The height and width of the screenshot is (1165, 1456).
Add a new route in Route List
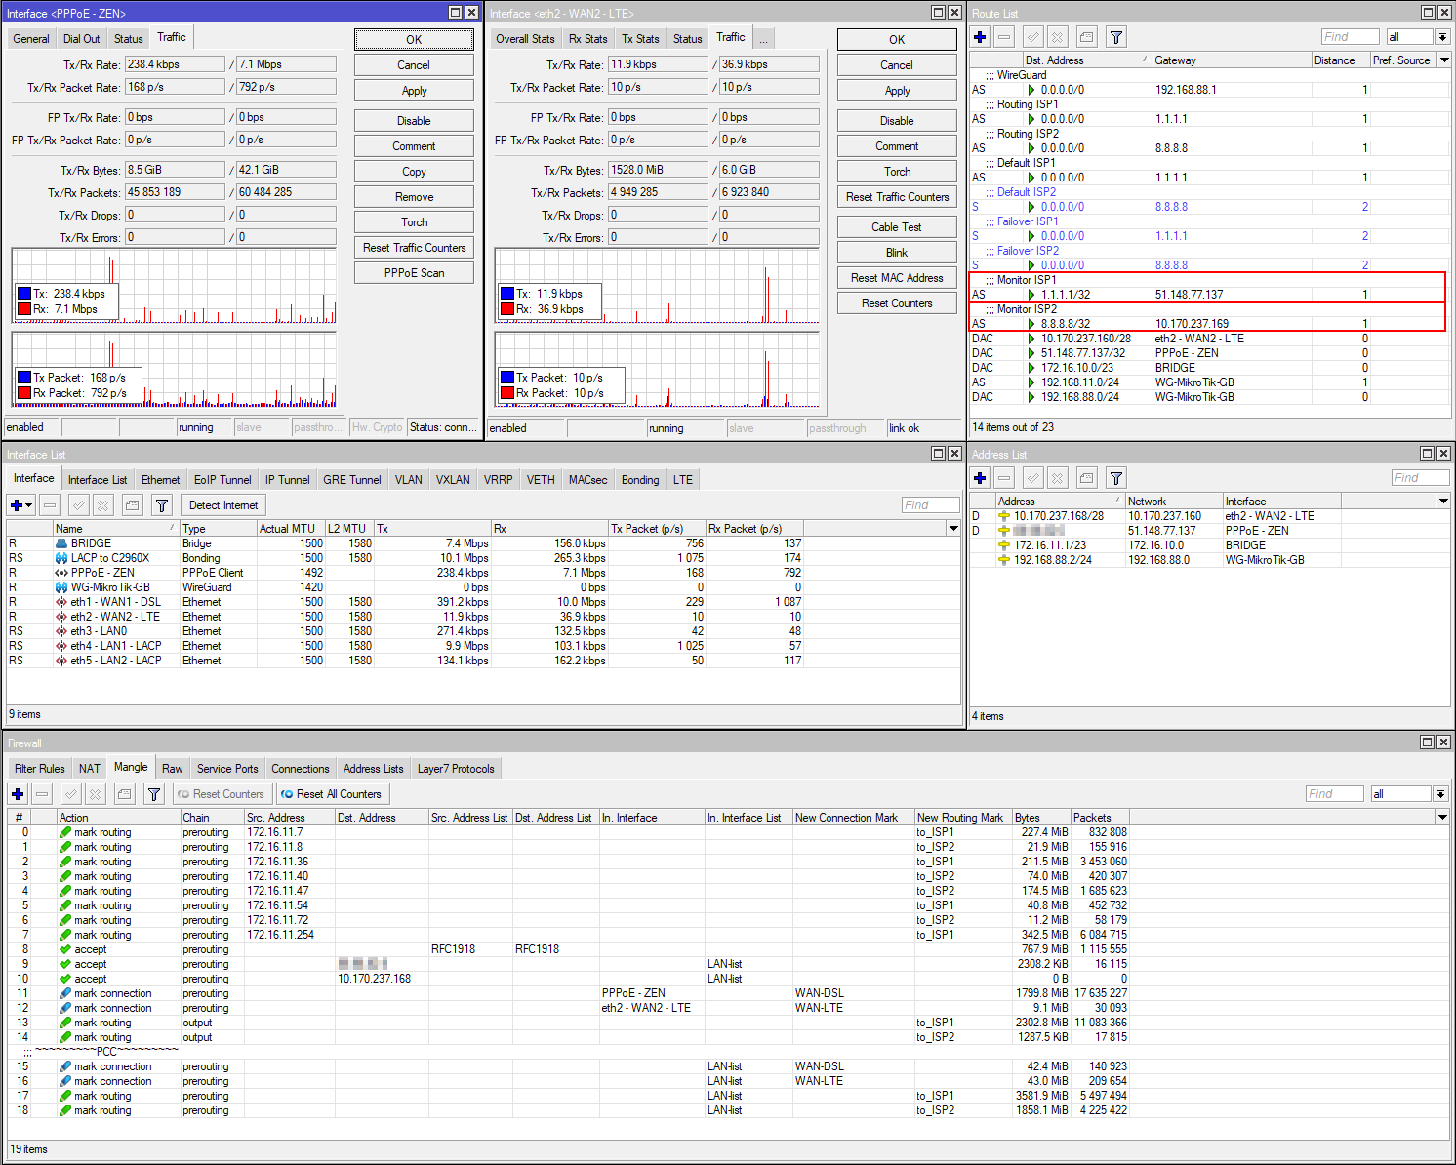click(980, 37)
